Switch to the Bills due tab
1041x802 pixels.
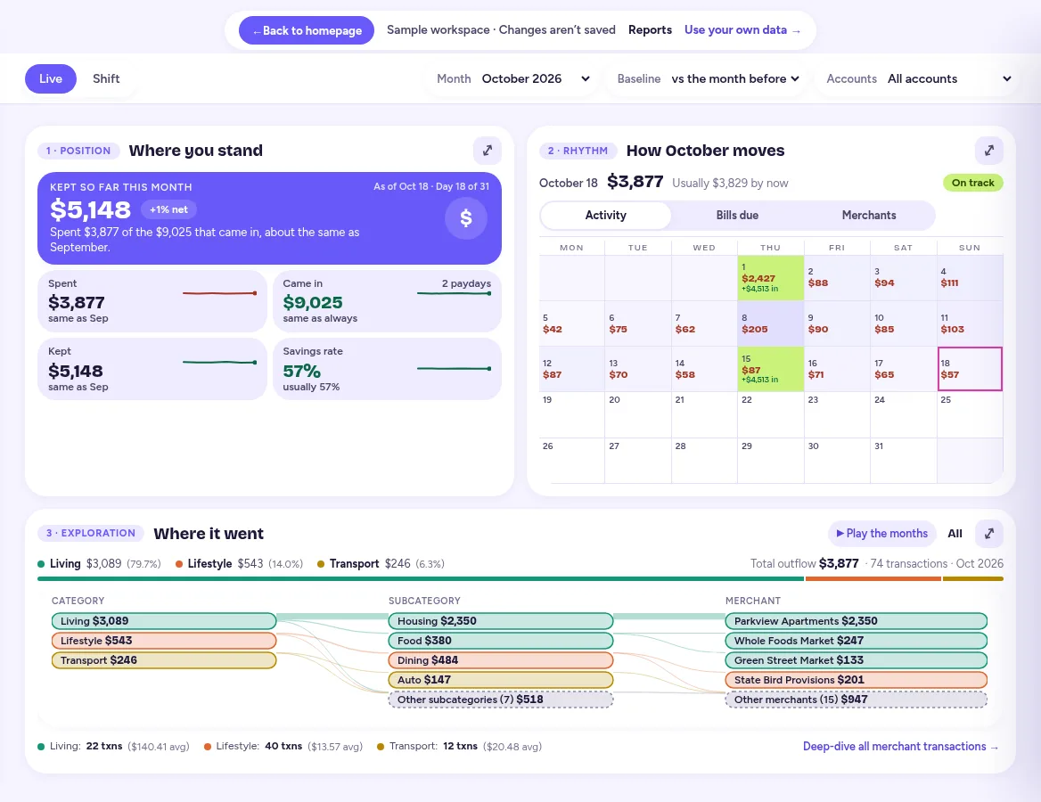[x=737, y=215]
